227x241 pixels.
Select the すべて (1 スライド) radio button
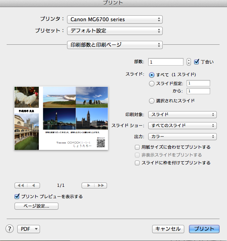152,75
